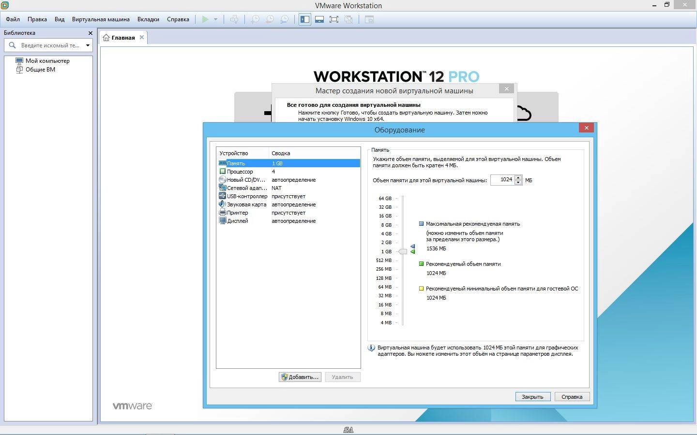
Task: Click the Мой компьютер monitor icon
Action: click(x=19, y=61)
